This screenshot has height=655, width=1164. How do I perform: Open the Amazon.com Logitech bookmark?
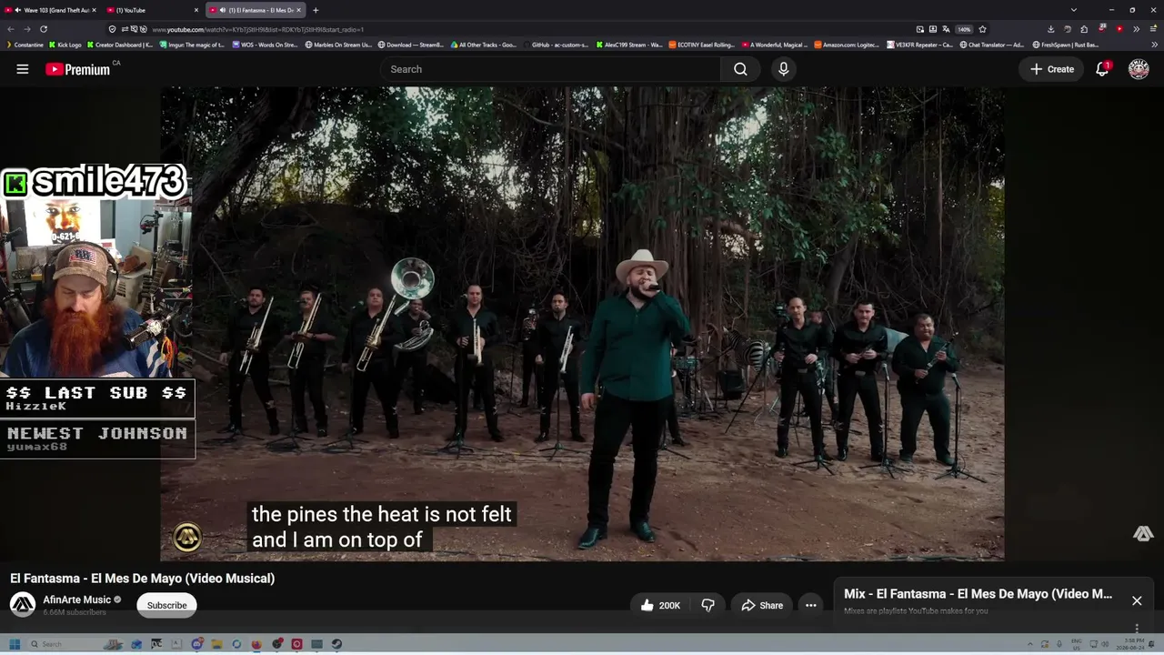click(847, 45)
